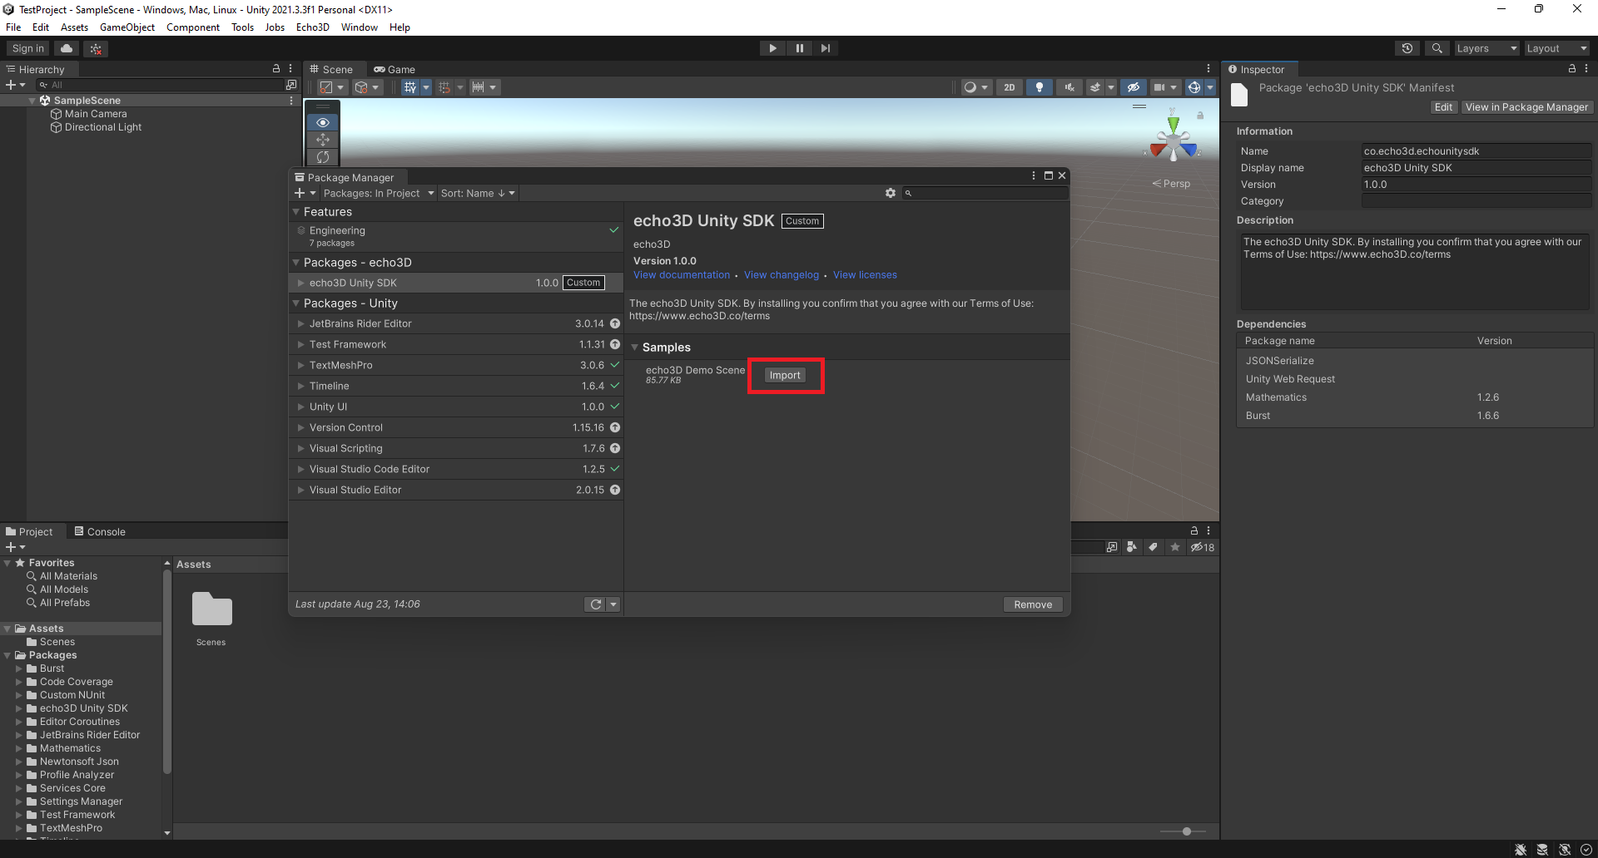This screenshot has width=1598, height=858.
Task: Collapse the Samples section
Action: coord(635,348)
